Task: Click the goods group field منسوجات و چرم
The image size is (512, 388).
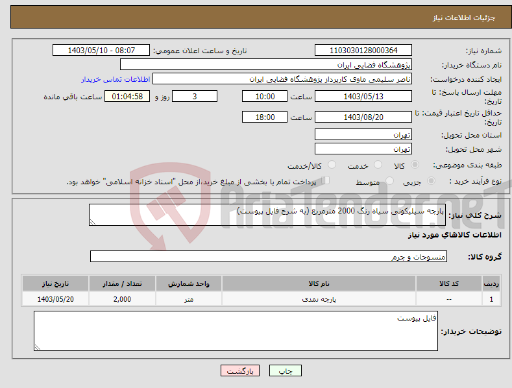Action: 269,257
